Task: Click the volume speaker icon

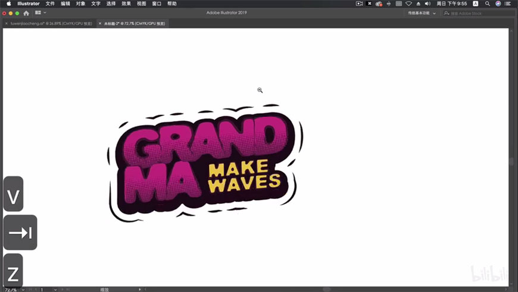Action: click(x=427, y=4)
